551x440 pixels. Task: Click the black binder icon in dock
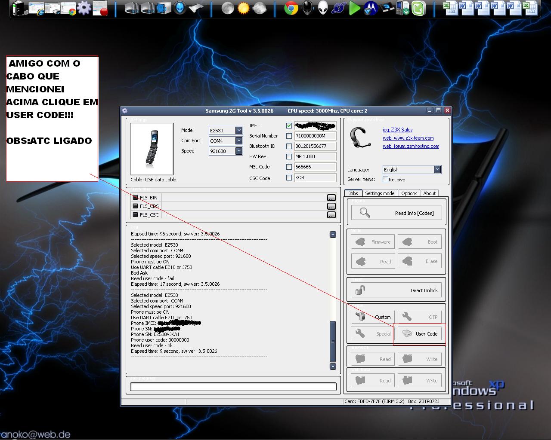tap(19, 9)
